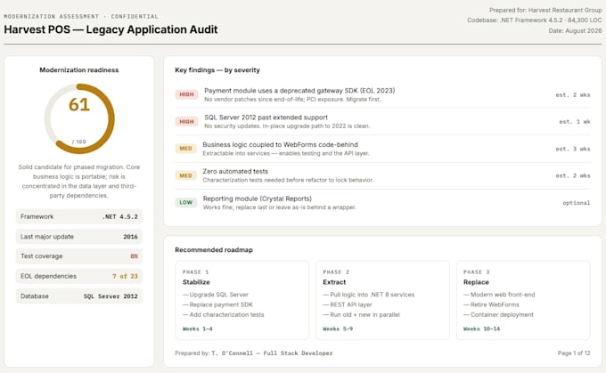This screenshot has height=373, width=606.
Task: Select the Database 'SQL Server 2012' row
Action: tap(78, 296)
